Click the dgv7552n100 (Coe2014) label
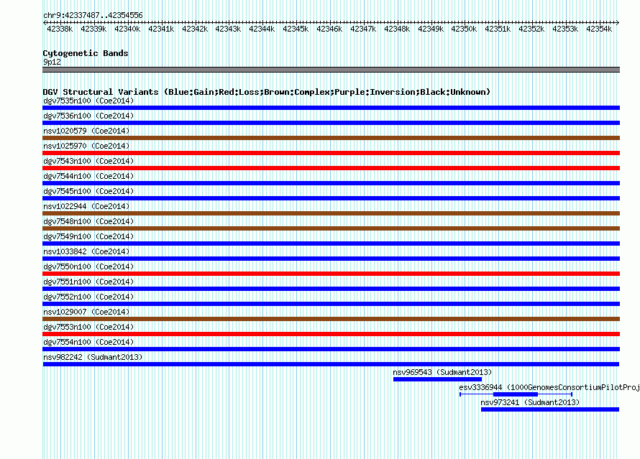 coord(88,297)
